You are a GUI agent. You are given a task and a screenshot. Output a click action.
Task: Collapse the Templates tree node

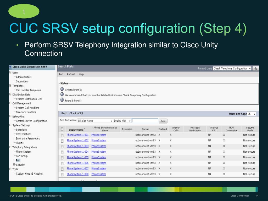point(10,86)
